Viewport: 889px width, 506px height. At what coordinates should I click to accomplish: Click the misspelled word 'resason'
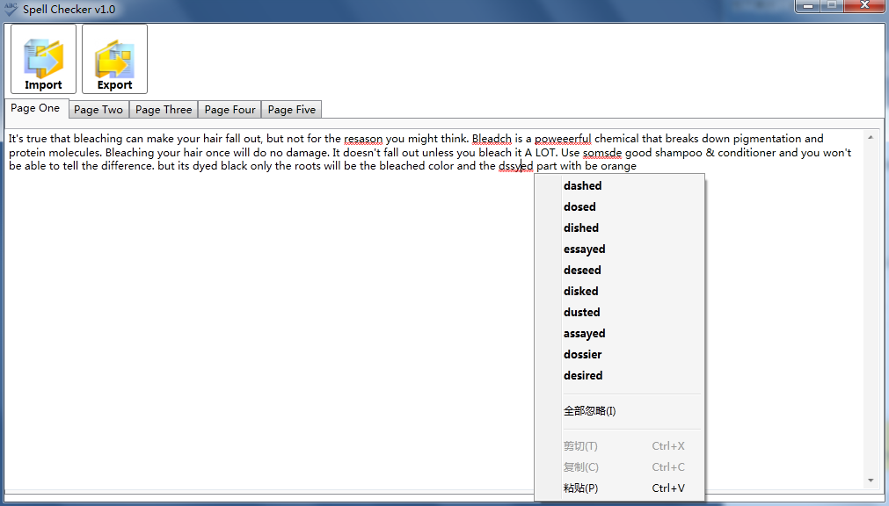(363, 139)
